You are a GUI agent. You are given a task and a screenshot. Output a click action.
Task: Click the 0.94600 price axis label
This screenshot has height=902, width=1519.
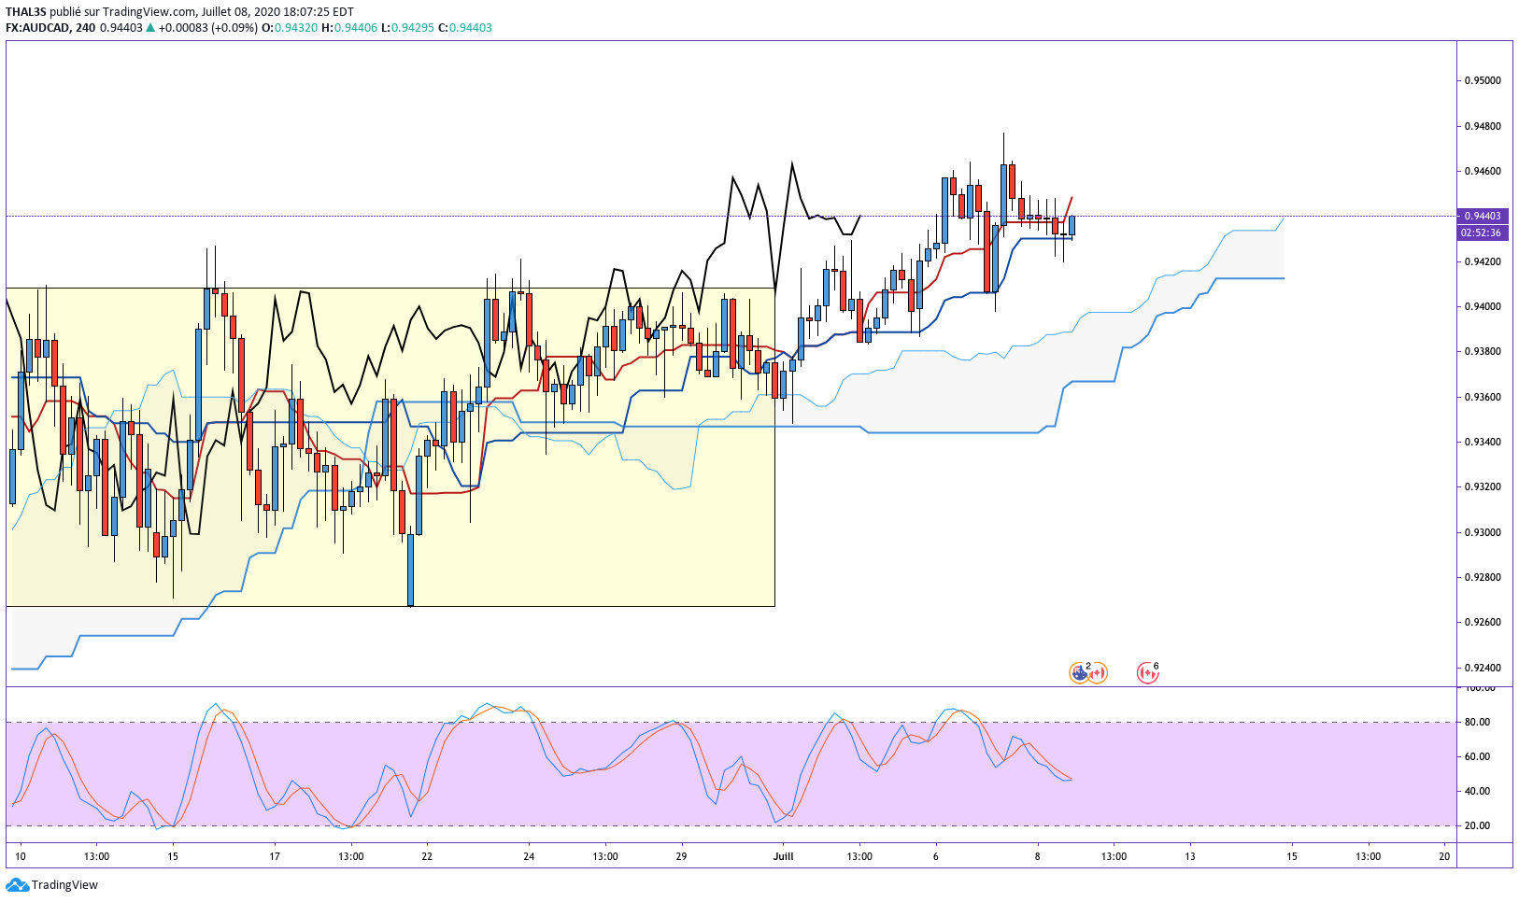click(x=1483, y=171)
